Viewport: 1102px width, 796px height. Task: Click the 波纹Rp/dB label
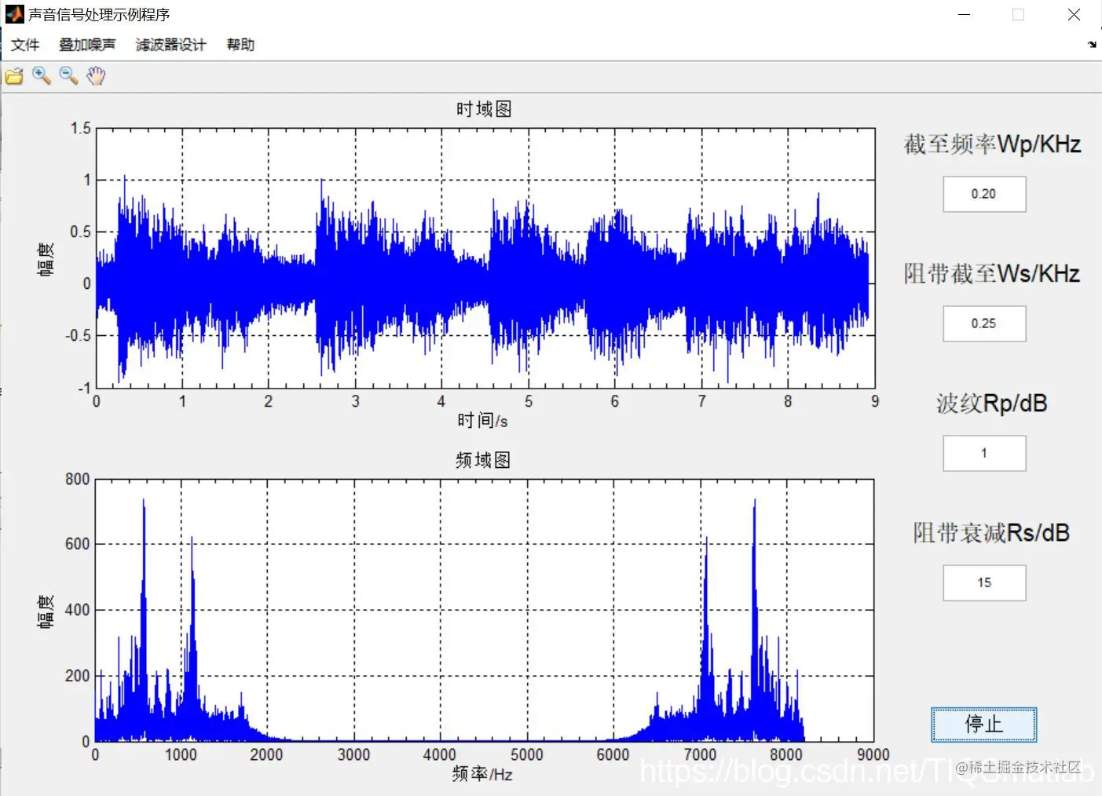point(992,403)
